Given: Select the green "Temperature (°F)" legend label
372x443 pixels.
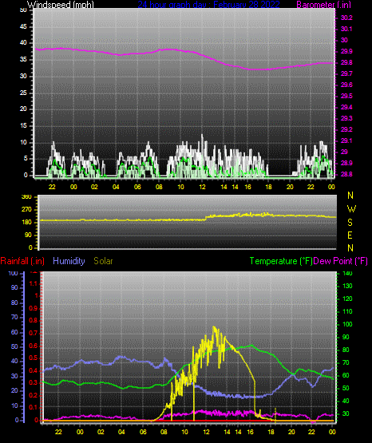Looking at the screenshot, I should [281, 261].
